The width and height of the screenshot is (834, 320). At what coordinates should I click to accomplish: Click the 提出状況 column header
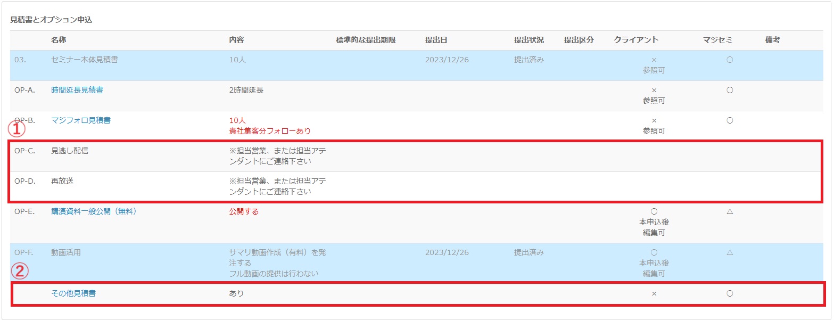click(x=529, y=40)
